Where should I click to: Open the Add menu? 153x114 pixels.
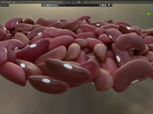(x=3, y=2)
